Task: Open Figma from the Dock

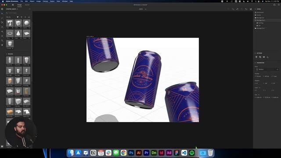Action: (177, 153)
